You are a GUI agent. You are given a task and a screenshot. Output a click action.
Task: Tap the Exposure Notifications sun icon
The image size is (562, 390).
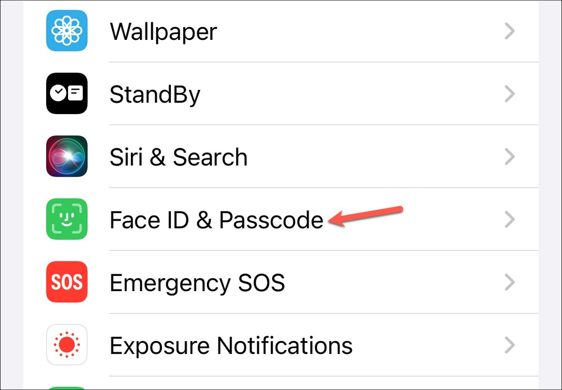pyautogui.click(x=67, y=345)
